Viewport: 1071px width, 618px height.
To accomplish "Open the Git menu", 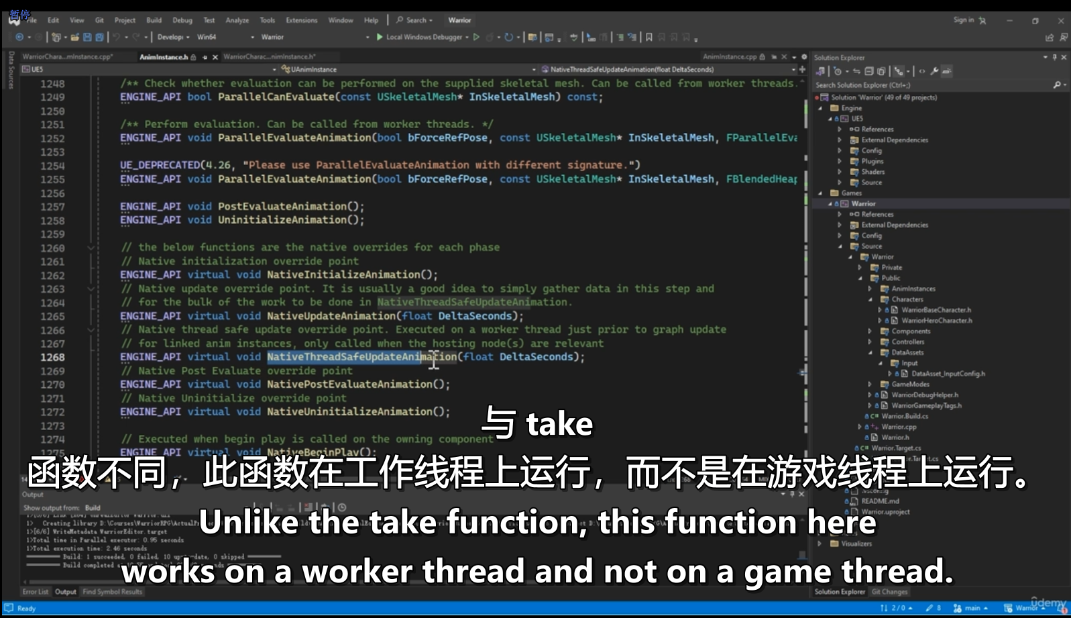I will [99, 20].
